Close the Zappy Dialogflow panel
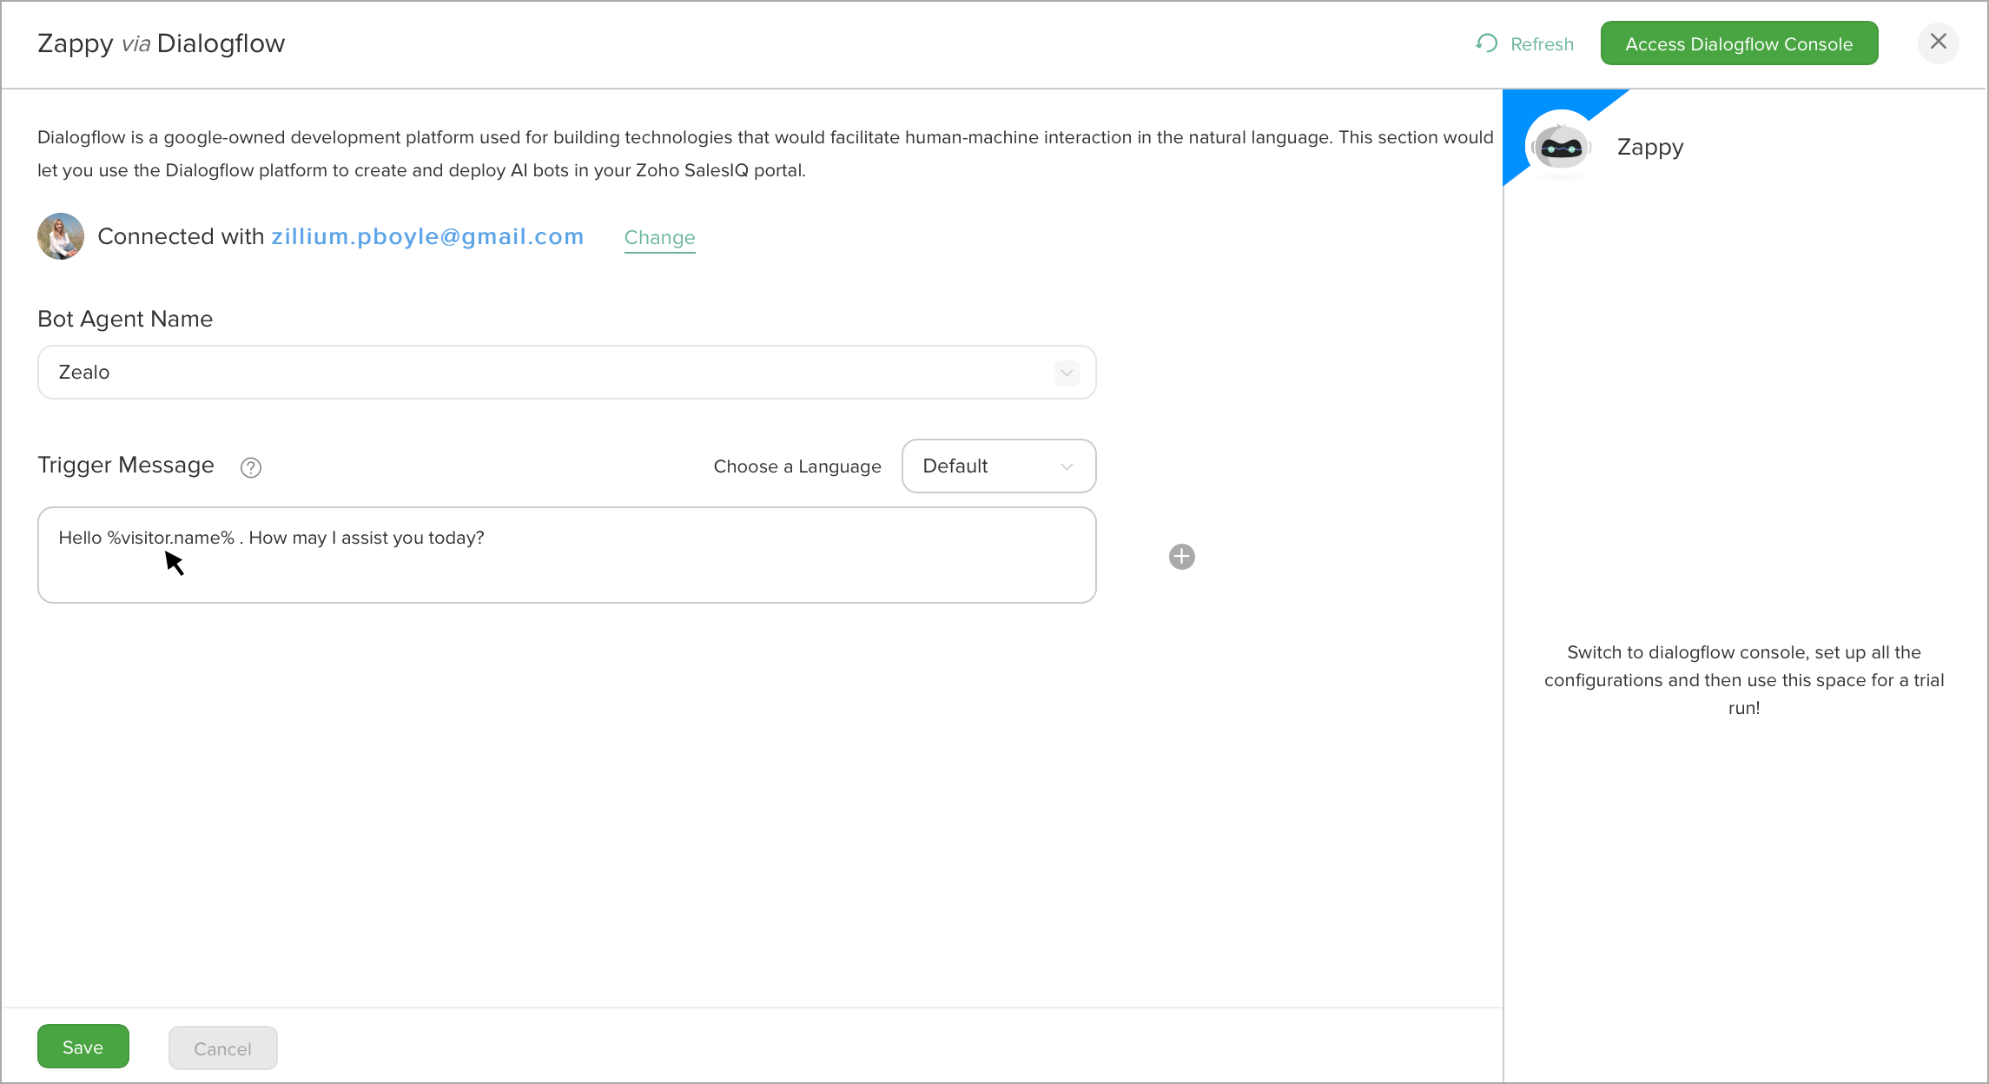This screenshot has height=1084, width=1989. 1938,43
